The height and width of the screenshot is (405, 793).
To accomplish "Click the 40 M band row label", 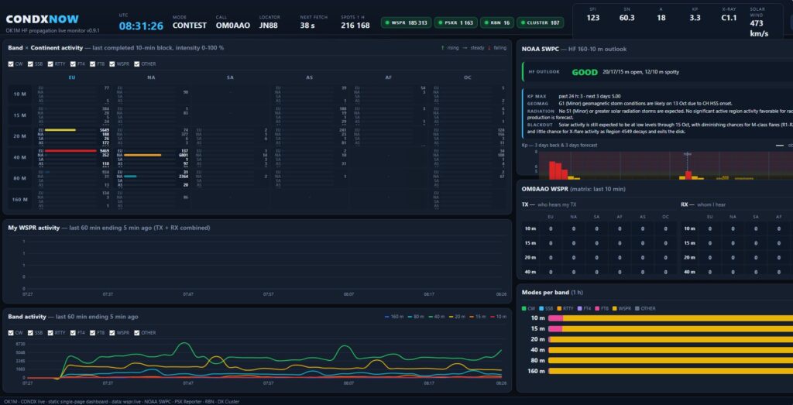I will point(19,157).
